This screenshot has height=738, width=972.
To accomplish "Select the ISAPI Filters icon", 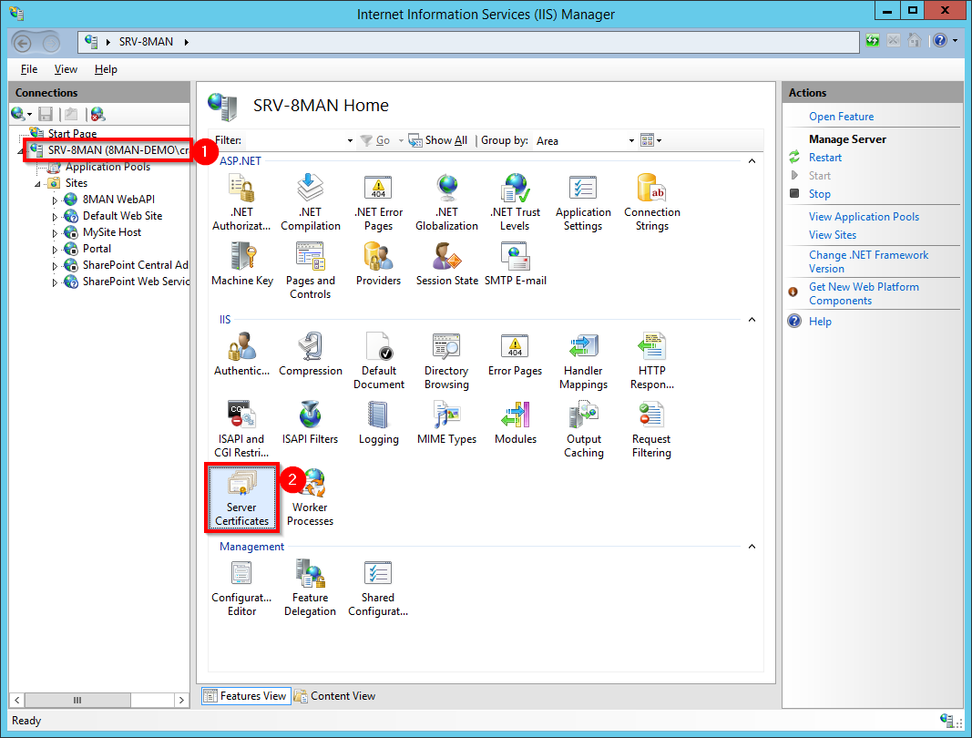I will (x=310, y=423).
